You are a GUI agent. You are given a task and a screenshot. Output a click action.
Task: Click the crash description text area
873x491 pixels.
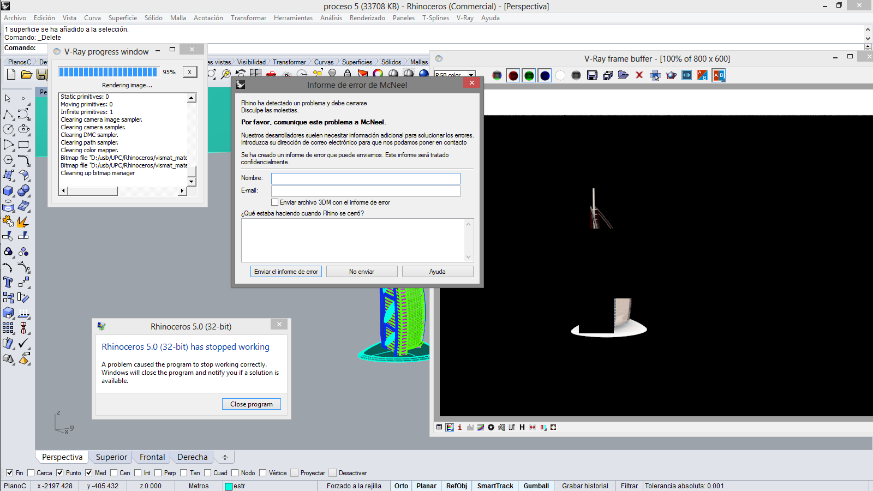click(357, 240)
